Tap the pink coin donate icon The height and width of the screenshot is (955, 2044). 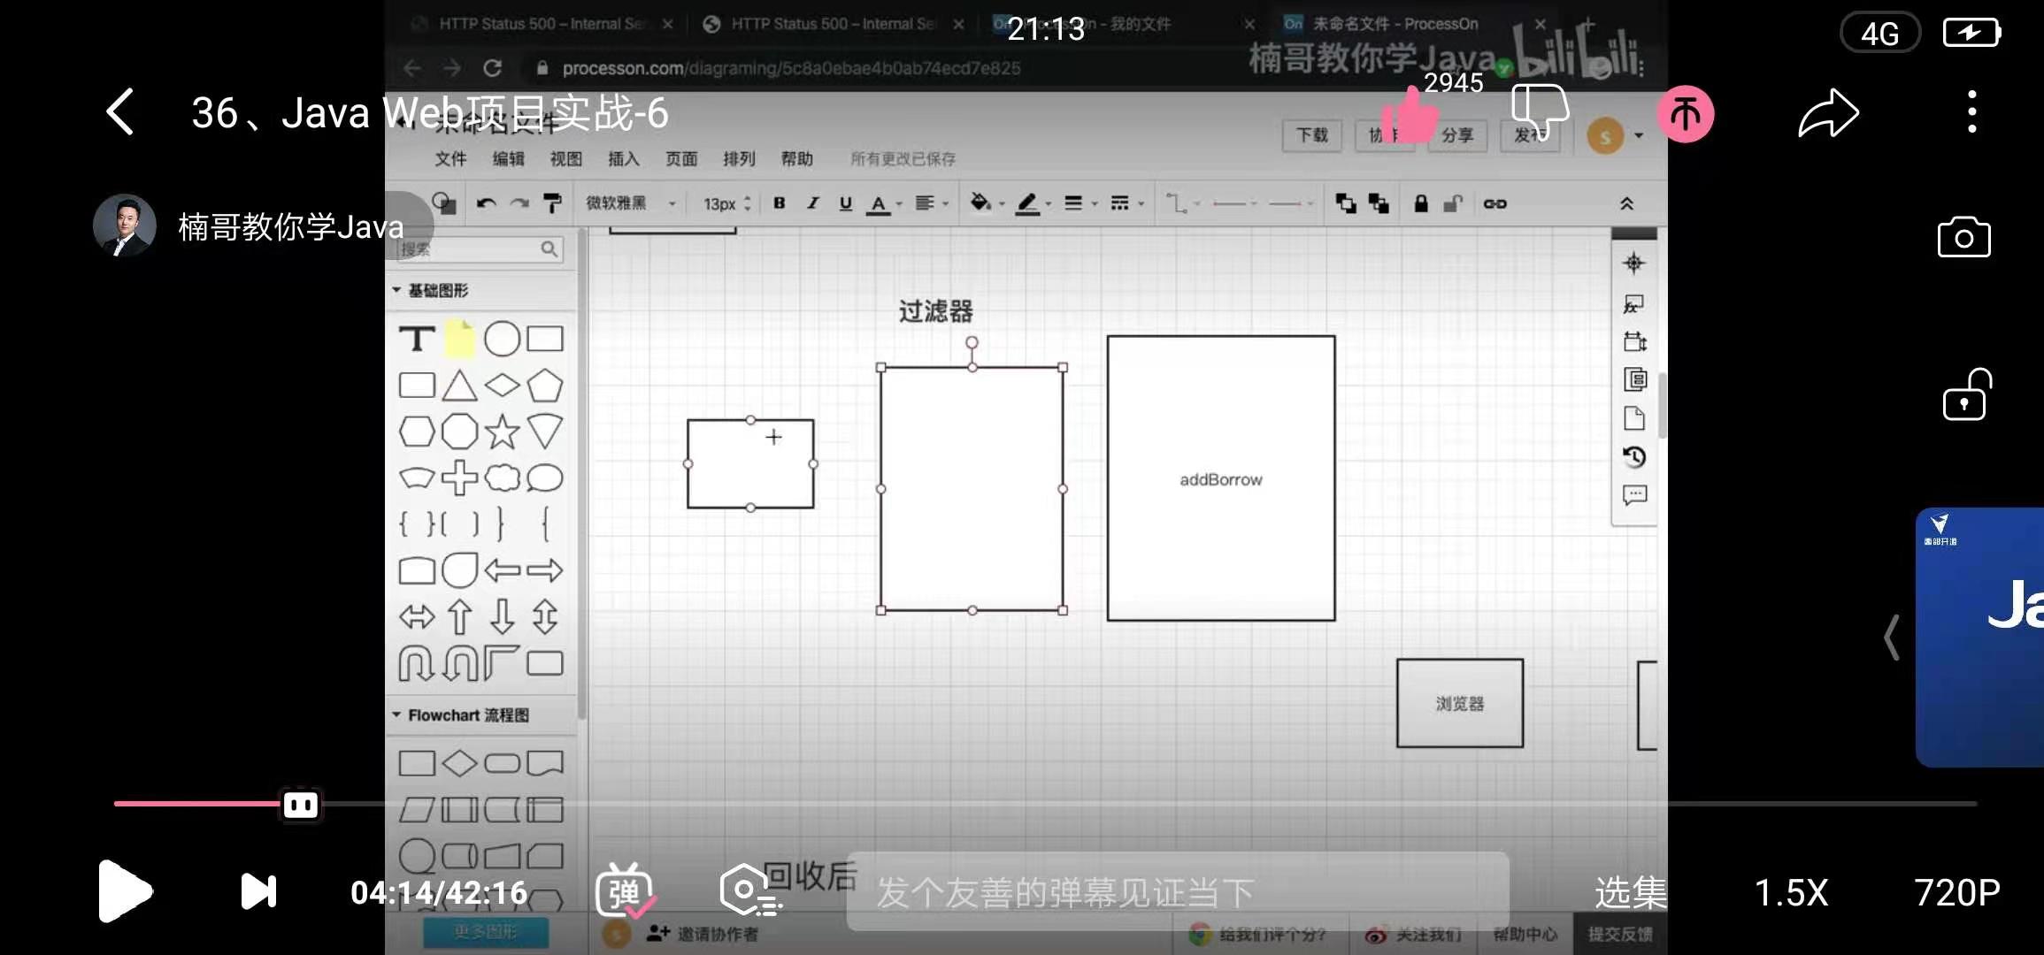(1685, 114)
